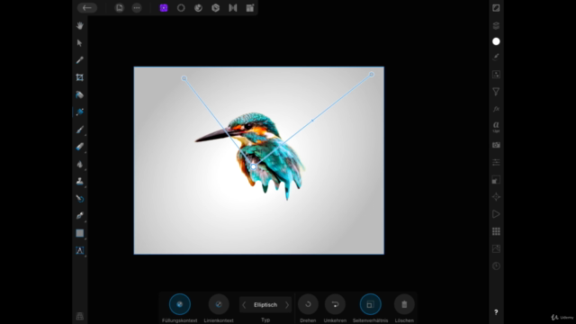Select the Color Picker tool
This screenshot has height=324, width=576.
coord(80,60)
